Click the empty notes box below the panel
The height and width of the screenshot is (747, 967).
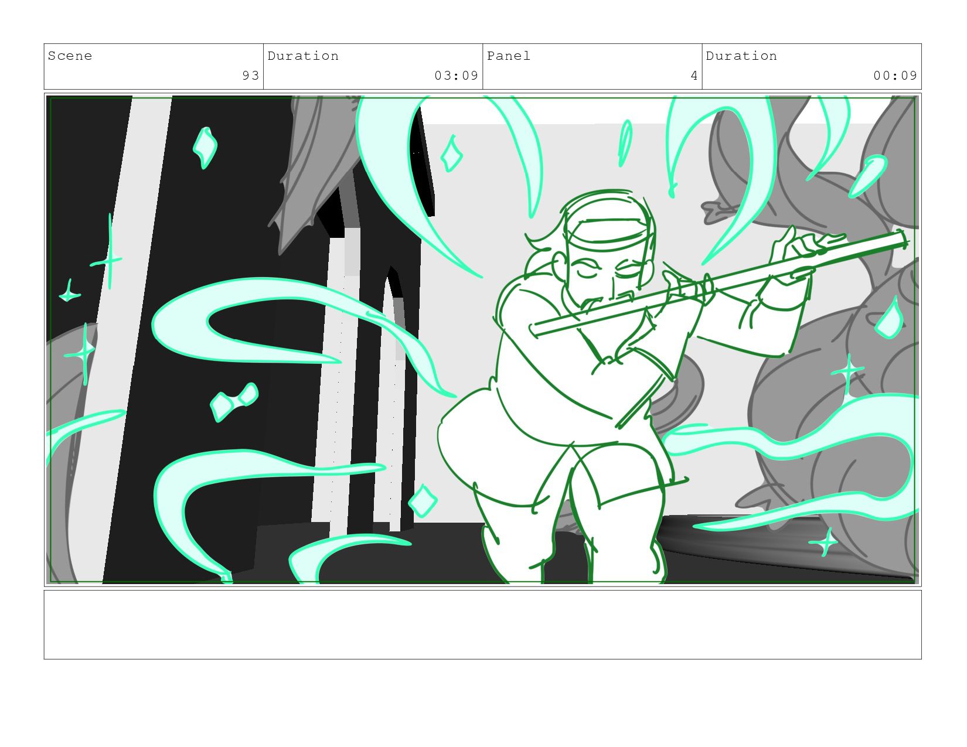point(482,625)
